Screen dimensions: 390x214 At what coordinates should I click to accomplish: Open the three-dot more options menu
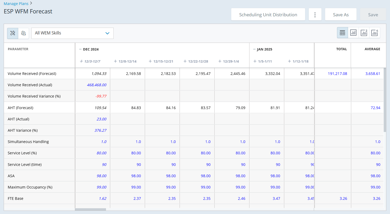coord(315,14)
